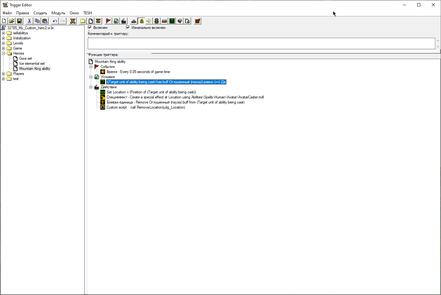The height and width of the screenshot is (295, 441).
Task: Open the Campaign Editor module icon
Action: pyautogui.click(x=164, y=21)
